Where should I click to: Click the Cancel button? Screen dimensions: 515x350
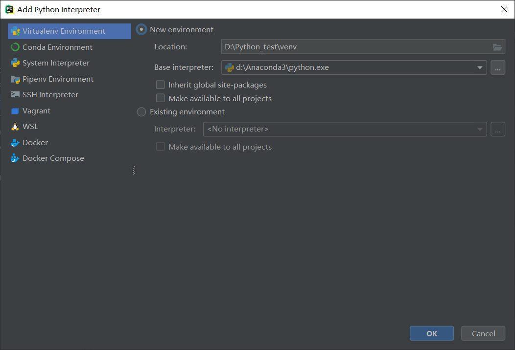(483, 333)
